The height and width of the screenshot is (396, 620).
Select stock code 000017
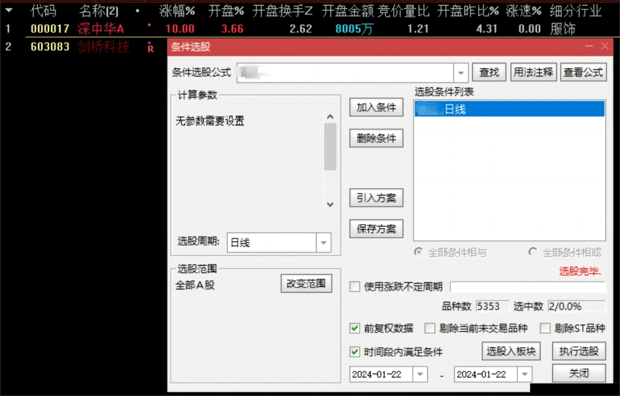[50, 29]
